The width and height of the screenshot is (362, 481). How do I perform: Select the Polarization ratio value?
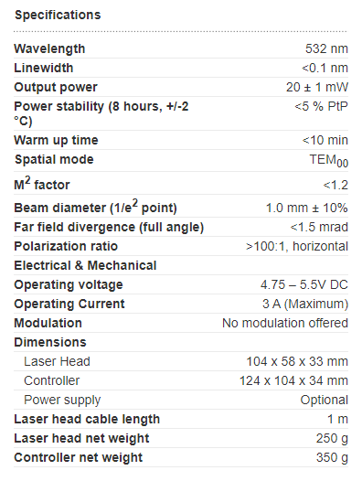point(297,246)
